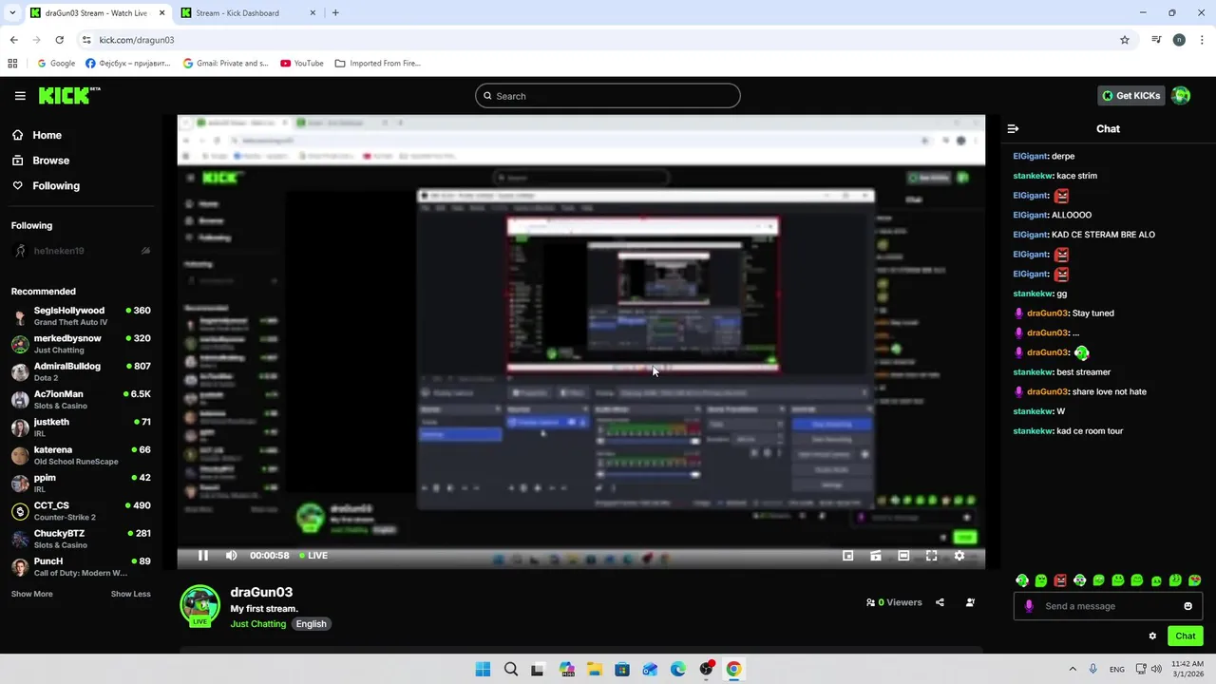The width and height of the screenshot is (1216, 684).
Task: Pick the last heart-eyes emote in quick emotes
Action: point(1195,580)
